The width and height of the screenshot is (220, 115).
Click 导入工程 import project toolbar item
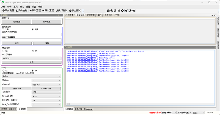pyautogui.click(x=35, y=10)
